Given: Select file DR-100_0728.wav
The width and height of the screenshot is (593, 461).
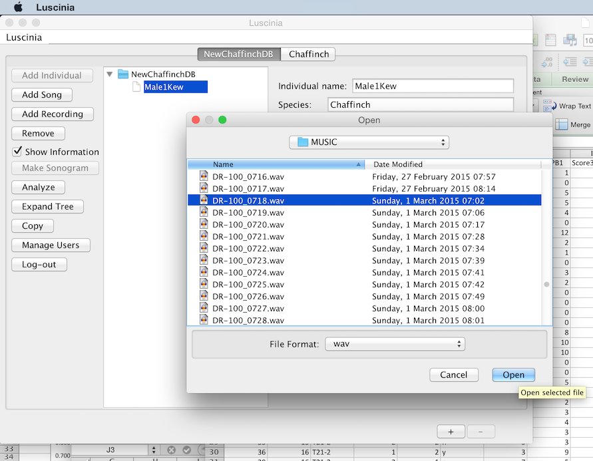Looking at the screenshot, I should [365, 320].
